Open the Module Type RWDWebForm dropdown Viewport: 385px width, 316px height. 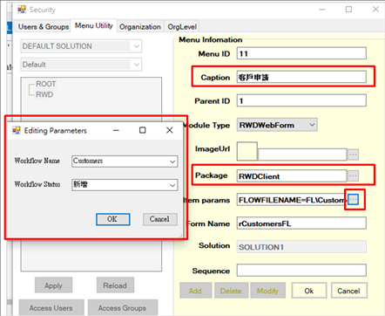coord(277,125)
